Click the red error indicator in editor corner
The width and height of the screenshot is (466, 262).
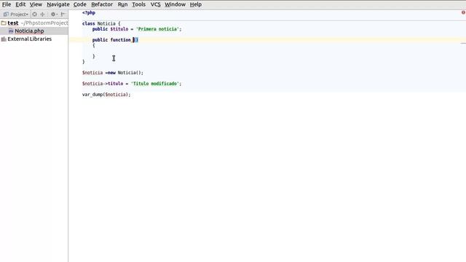[463, 12]
